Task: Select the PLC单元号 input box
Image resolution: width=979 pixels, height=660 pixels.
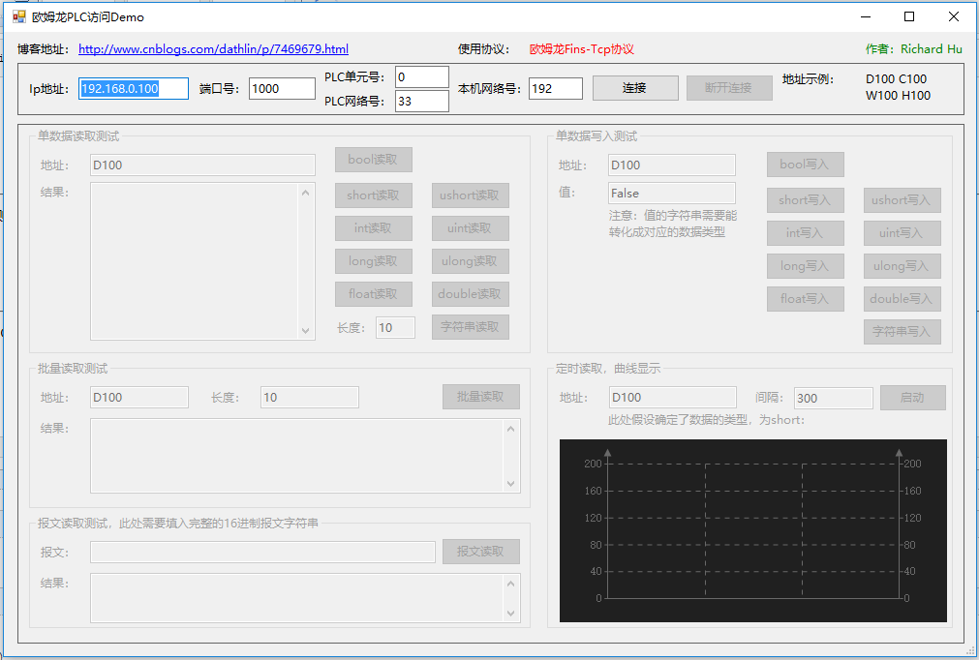Action: click(x=422, y=77)
